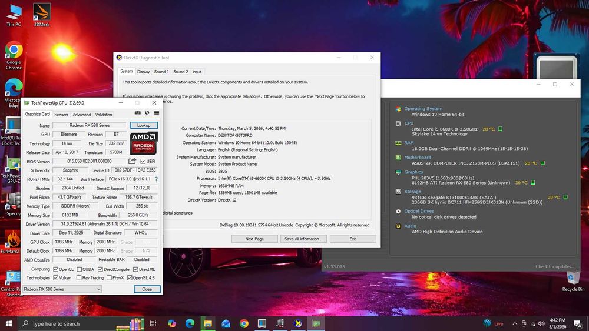The width and height of the screenshot is (589, 331).
Task: Open the 3DMark desktop shortcut
Action: (x=42, y=15)
